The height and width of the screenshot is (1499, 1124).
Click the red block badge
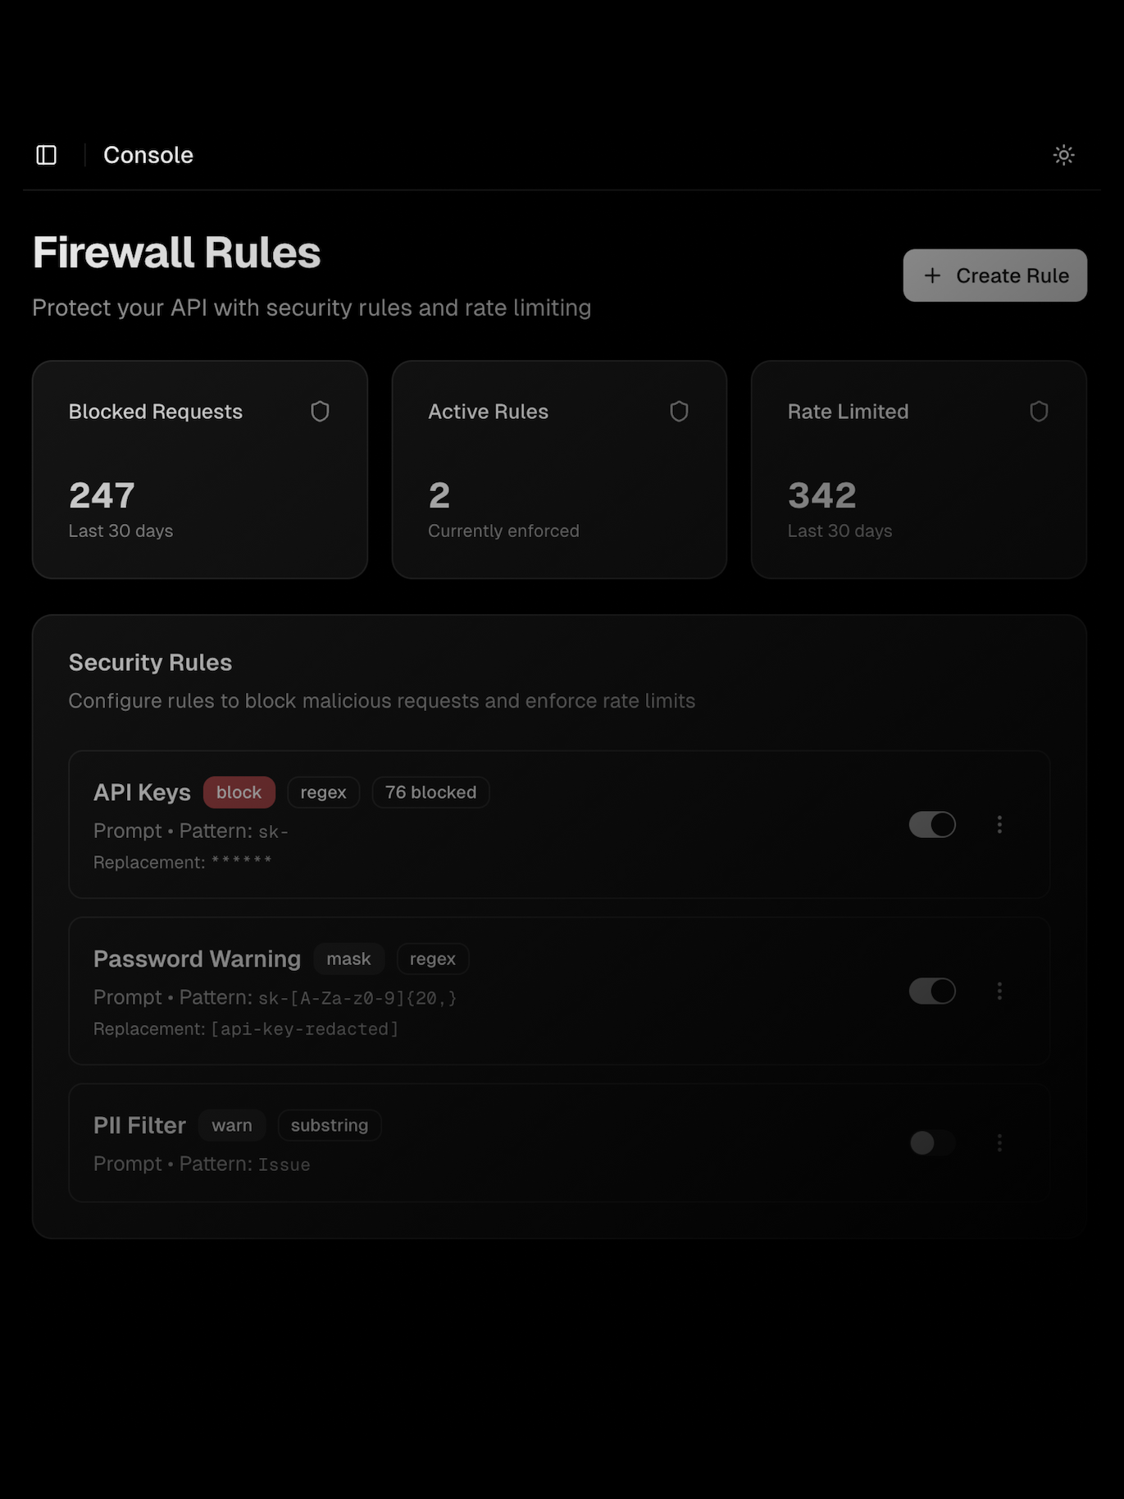click(x=239, y=792)
